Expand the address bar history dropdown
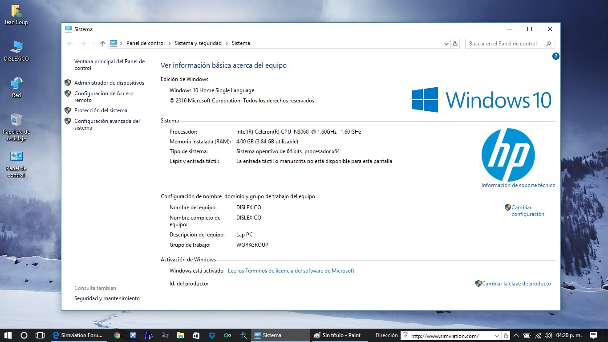 point(446,44)
